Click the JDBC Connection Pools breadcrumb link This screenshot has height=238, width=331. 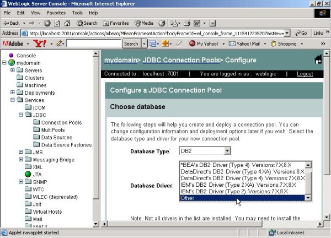click(181, 60)
